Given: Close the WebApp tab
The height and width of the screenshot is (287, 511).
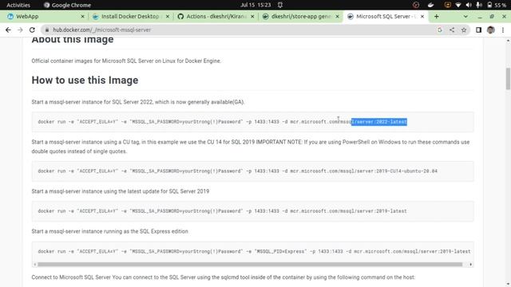Looking at the screenshot, I should (x=82, y=16).
